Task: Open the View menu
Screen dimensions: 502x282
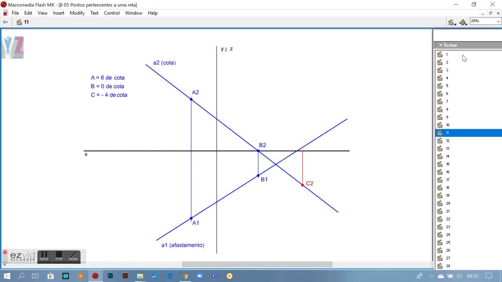Action: (x=42, y=13)
